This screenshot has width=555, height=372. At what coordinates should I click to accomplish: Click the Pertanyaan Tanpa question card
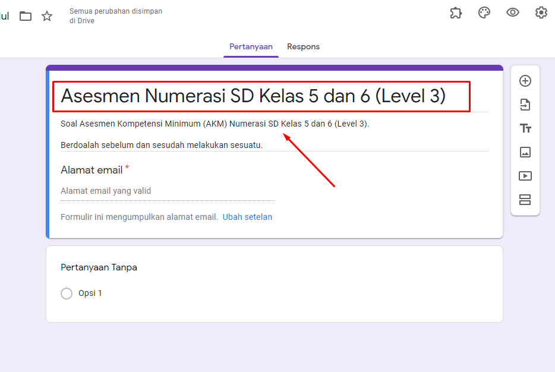(x=98, y=267)
